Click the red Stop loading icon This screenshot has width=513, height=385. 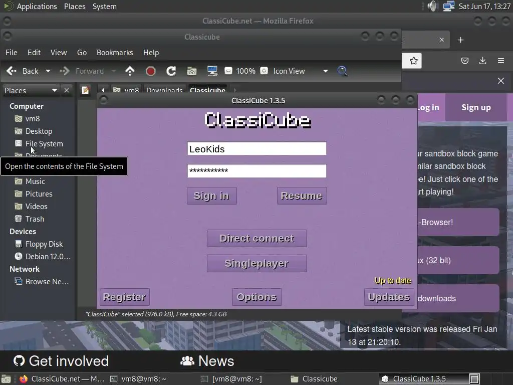pos(150,71)
